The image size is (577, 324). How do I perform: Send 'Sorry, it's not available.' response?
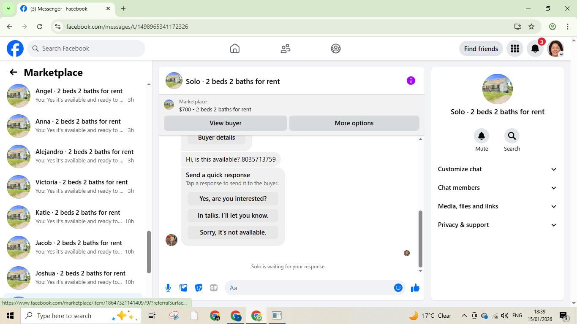[233, 232]
